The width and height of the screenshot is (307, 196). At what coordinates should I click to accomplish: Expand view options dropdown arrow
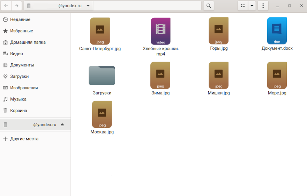(252, 6)
